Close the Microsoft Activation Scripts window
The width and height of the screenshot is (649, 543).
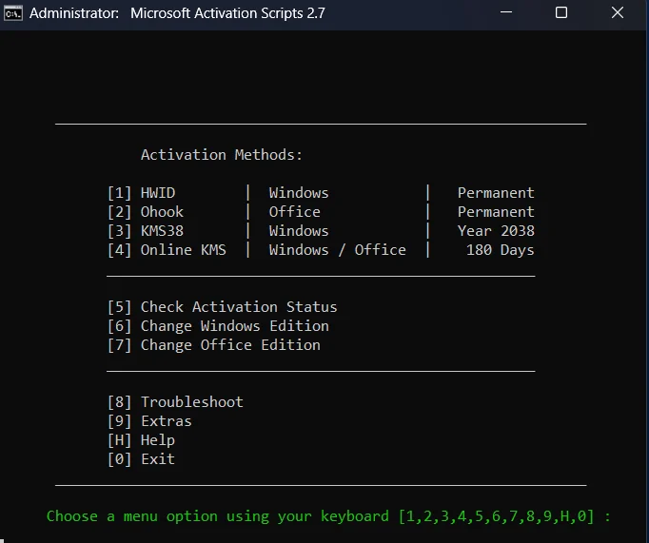click(x=618, y=12)
